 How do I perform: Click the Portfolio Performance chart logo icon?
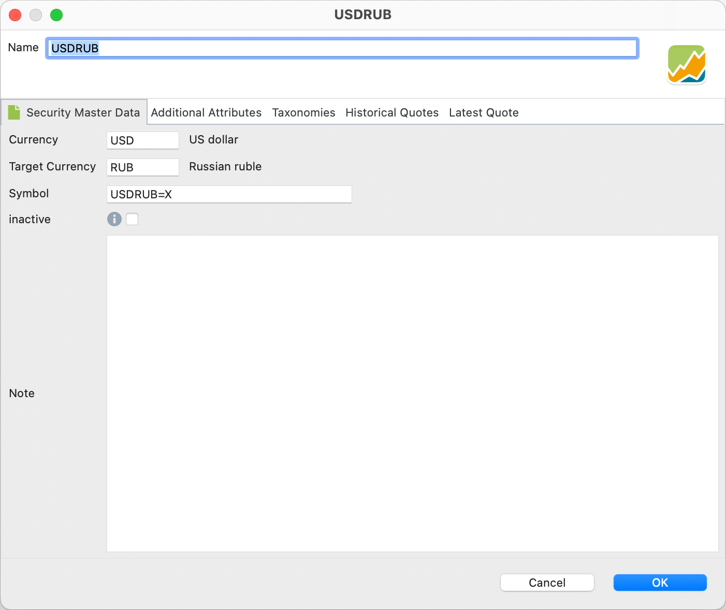(687, 64)
